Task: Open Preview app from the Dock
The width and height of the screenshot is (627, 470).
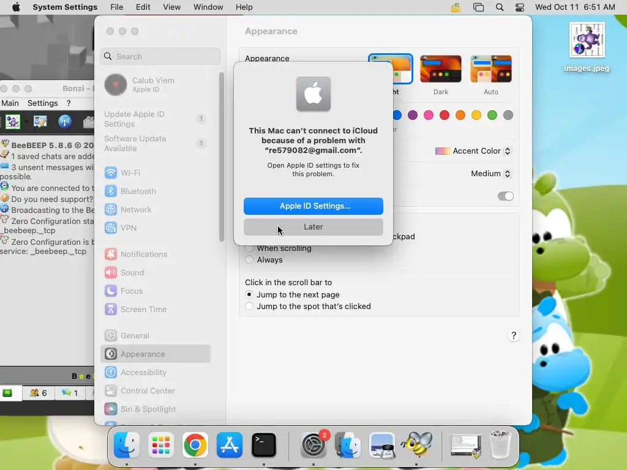Action: 382,446
